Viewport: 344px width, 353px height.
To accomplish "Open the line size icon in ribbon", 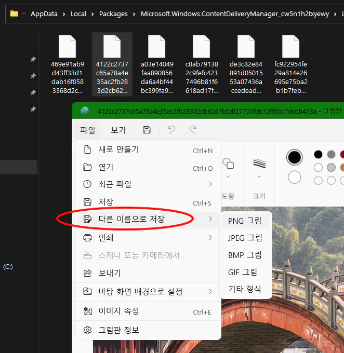I will (x=259, y=164).
